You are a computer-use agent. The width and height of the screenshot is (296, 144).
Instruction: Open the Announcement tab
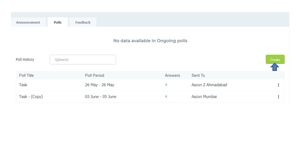28,22
